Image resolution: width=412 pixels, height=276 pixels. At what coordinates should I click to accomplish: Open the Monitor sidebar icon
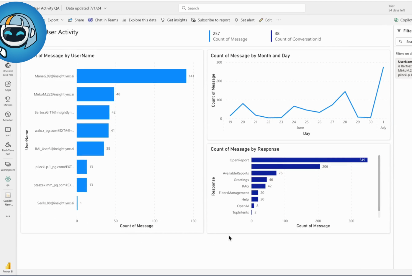tap(8, 116)
